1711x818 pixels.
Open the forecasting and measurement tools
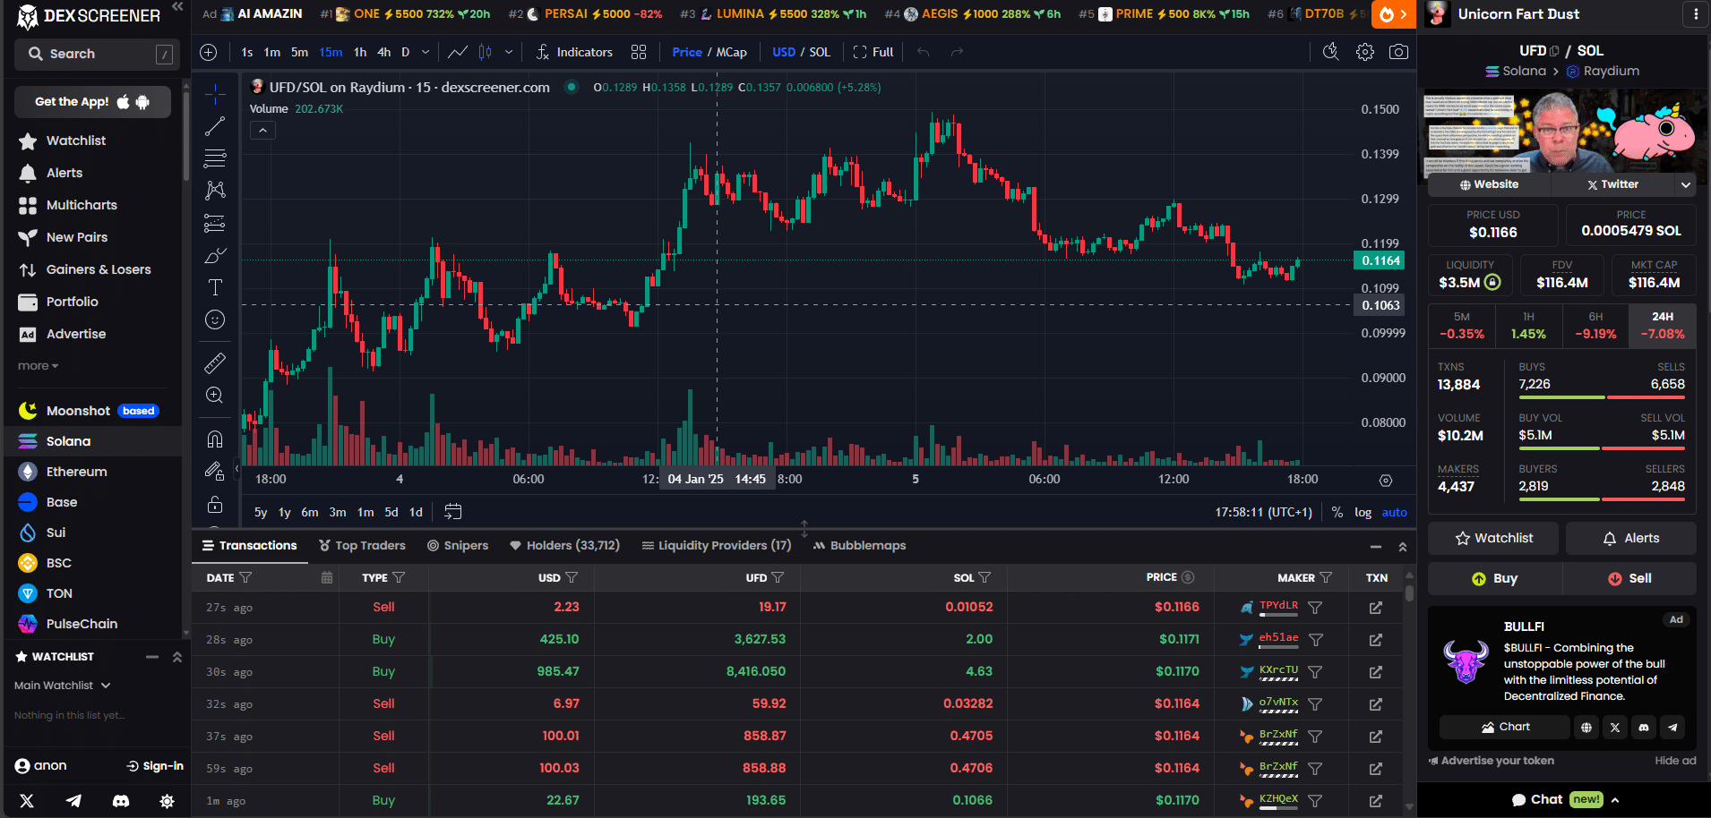[x=215, y=223]
